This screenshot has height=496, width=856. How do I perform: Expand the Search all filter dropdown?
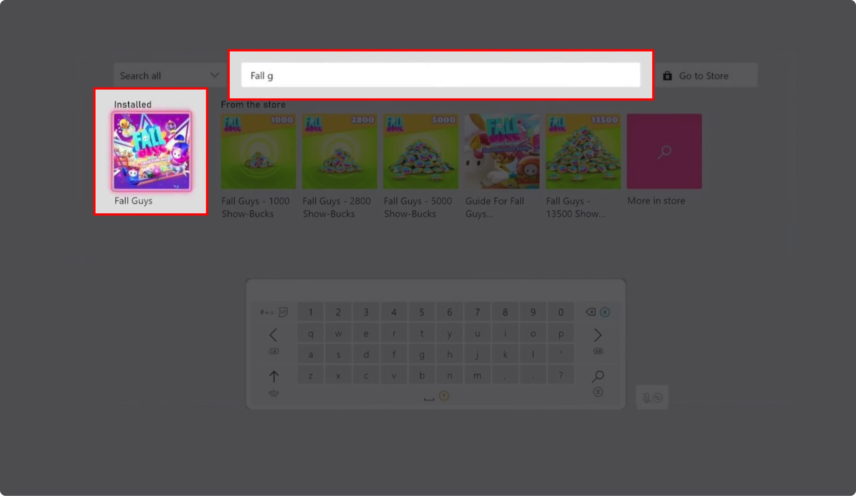[169, 76]
